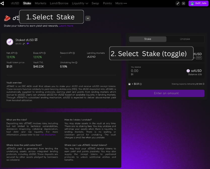Click the gas fee info icon
Screen dimensions: 210x169
click(x=141, y=84)
